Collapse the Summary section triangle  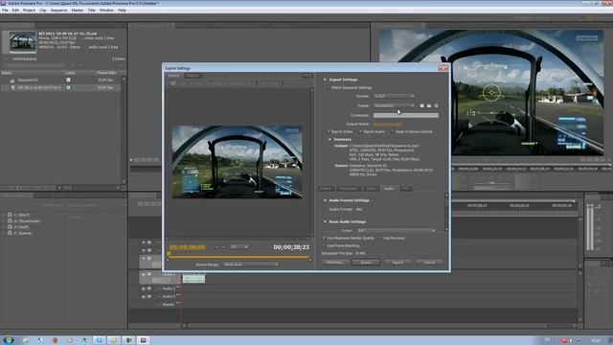click(329, 139)
